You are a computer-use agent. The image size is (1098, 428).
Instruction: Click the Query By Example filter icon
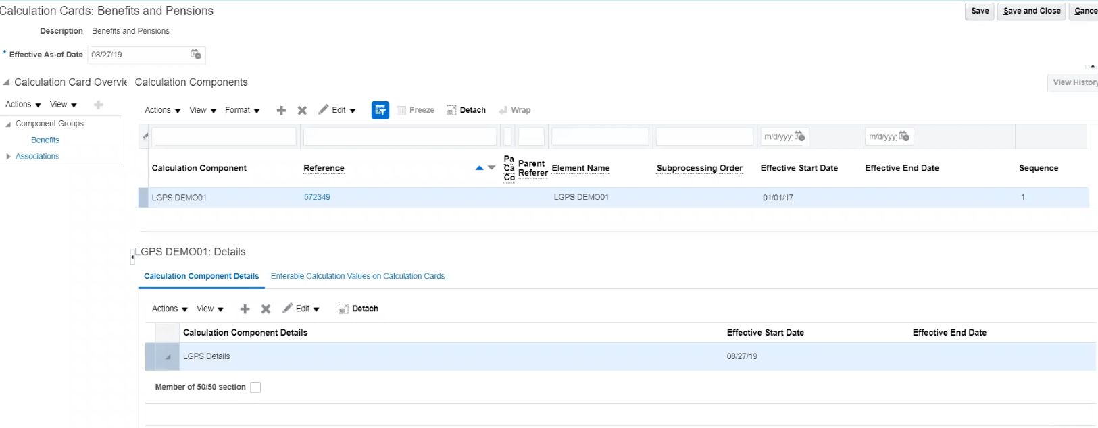[380, 110]
